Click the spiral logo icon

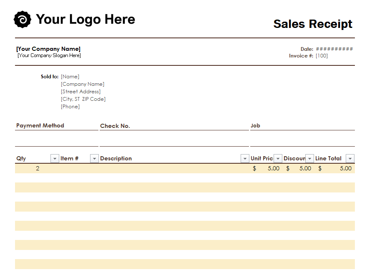pos(22,20)
